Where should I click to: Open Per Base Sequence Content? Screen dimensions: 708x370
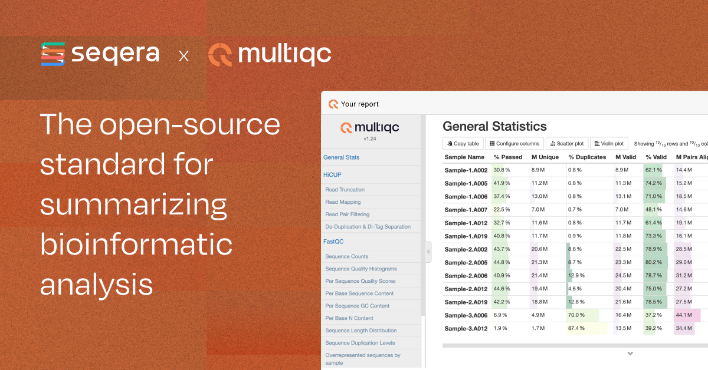click(359, 293)
